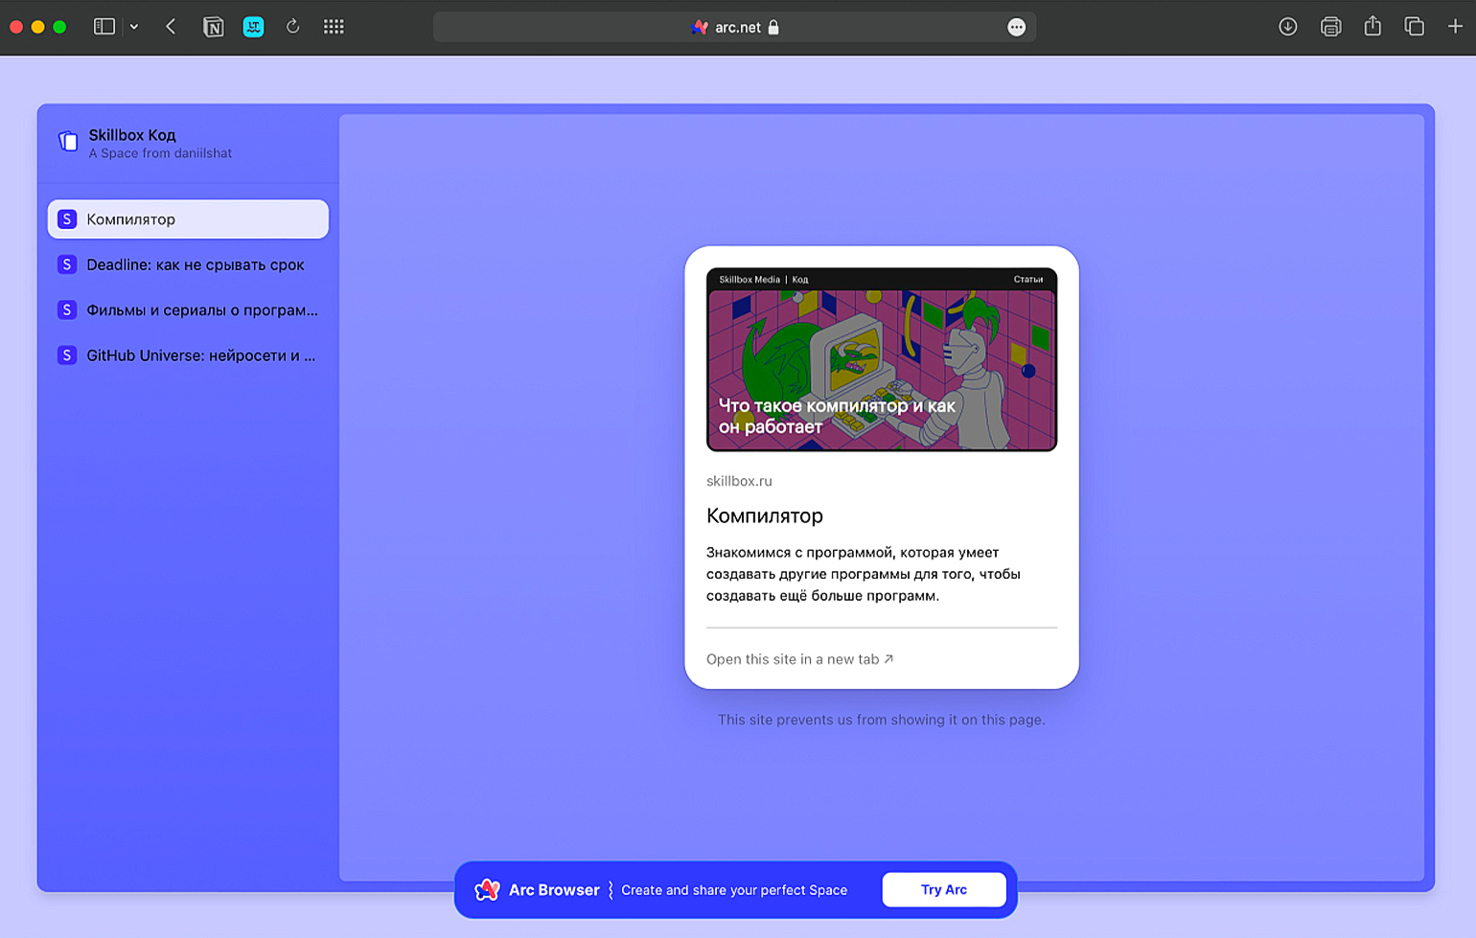
Task: Click the skillbox.ru domain text
Action: coord(739,481)
